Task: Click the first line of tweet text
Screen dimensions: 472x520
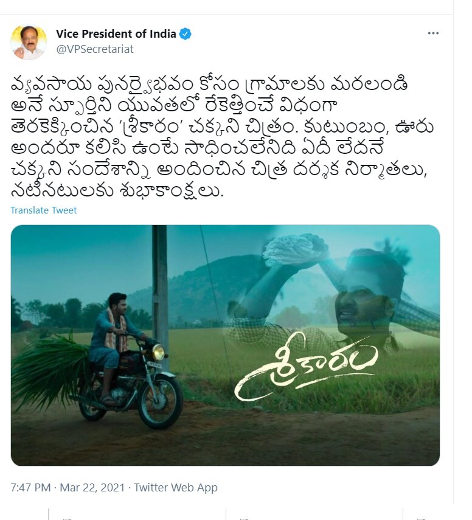Action: (209, 85)
